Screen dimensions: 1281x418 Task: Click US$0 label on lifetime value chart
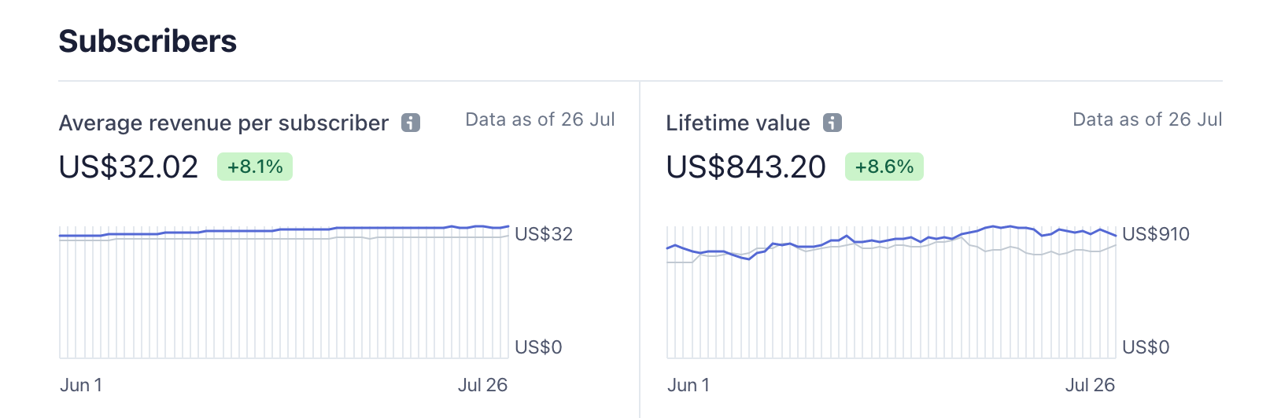[x=1145, y=347]
